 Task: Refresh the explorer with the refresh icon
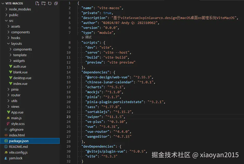pos(50,3)
